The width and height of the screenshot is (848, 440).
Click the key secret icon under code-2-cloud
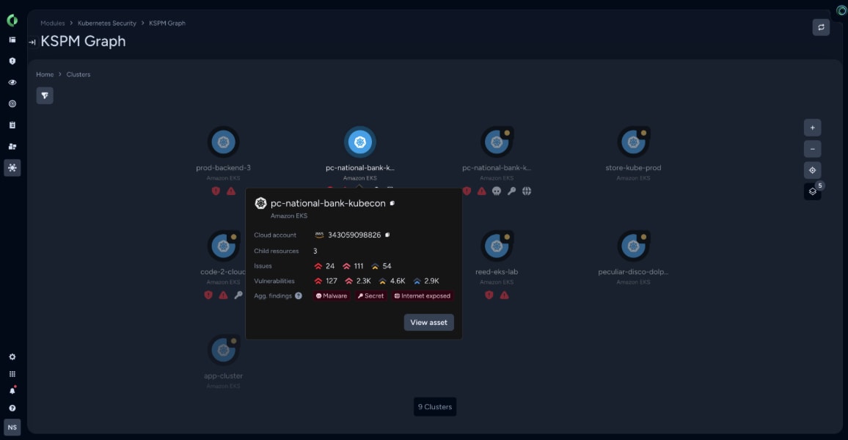[x=238, y=295]
